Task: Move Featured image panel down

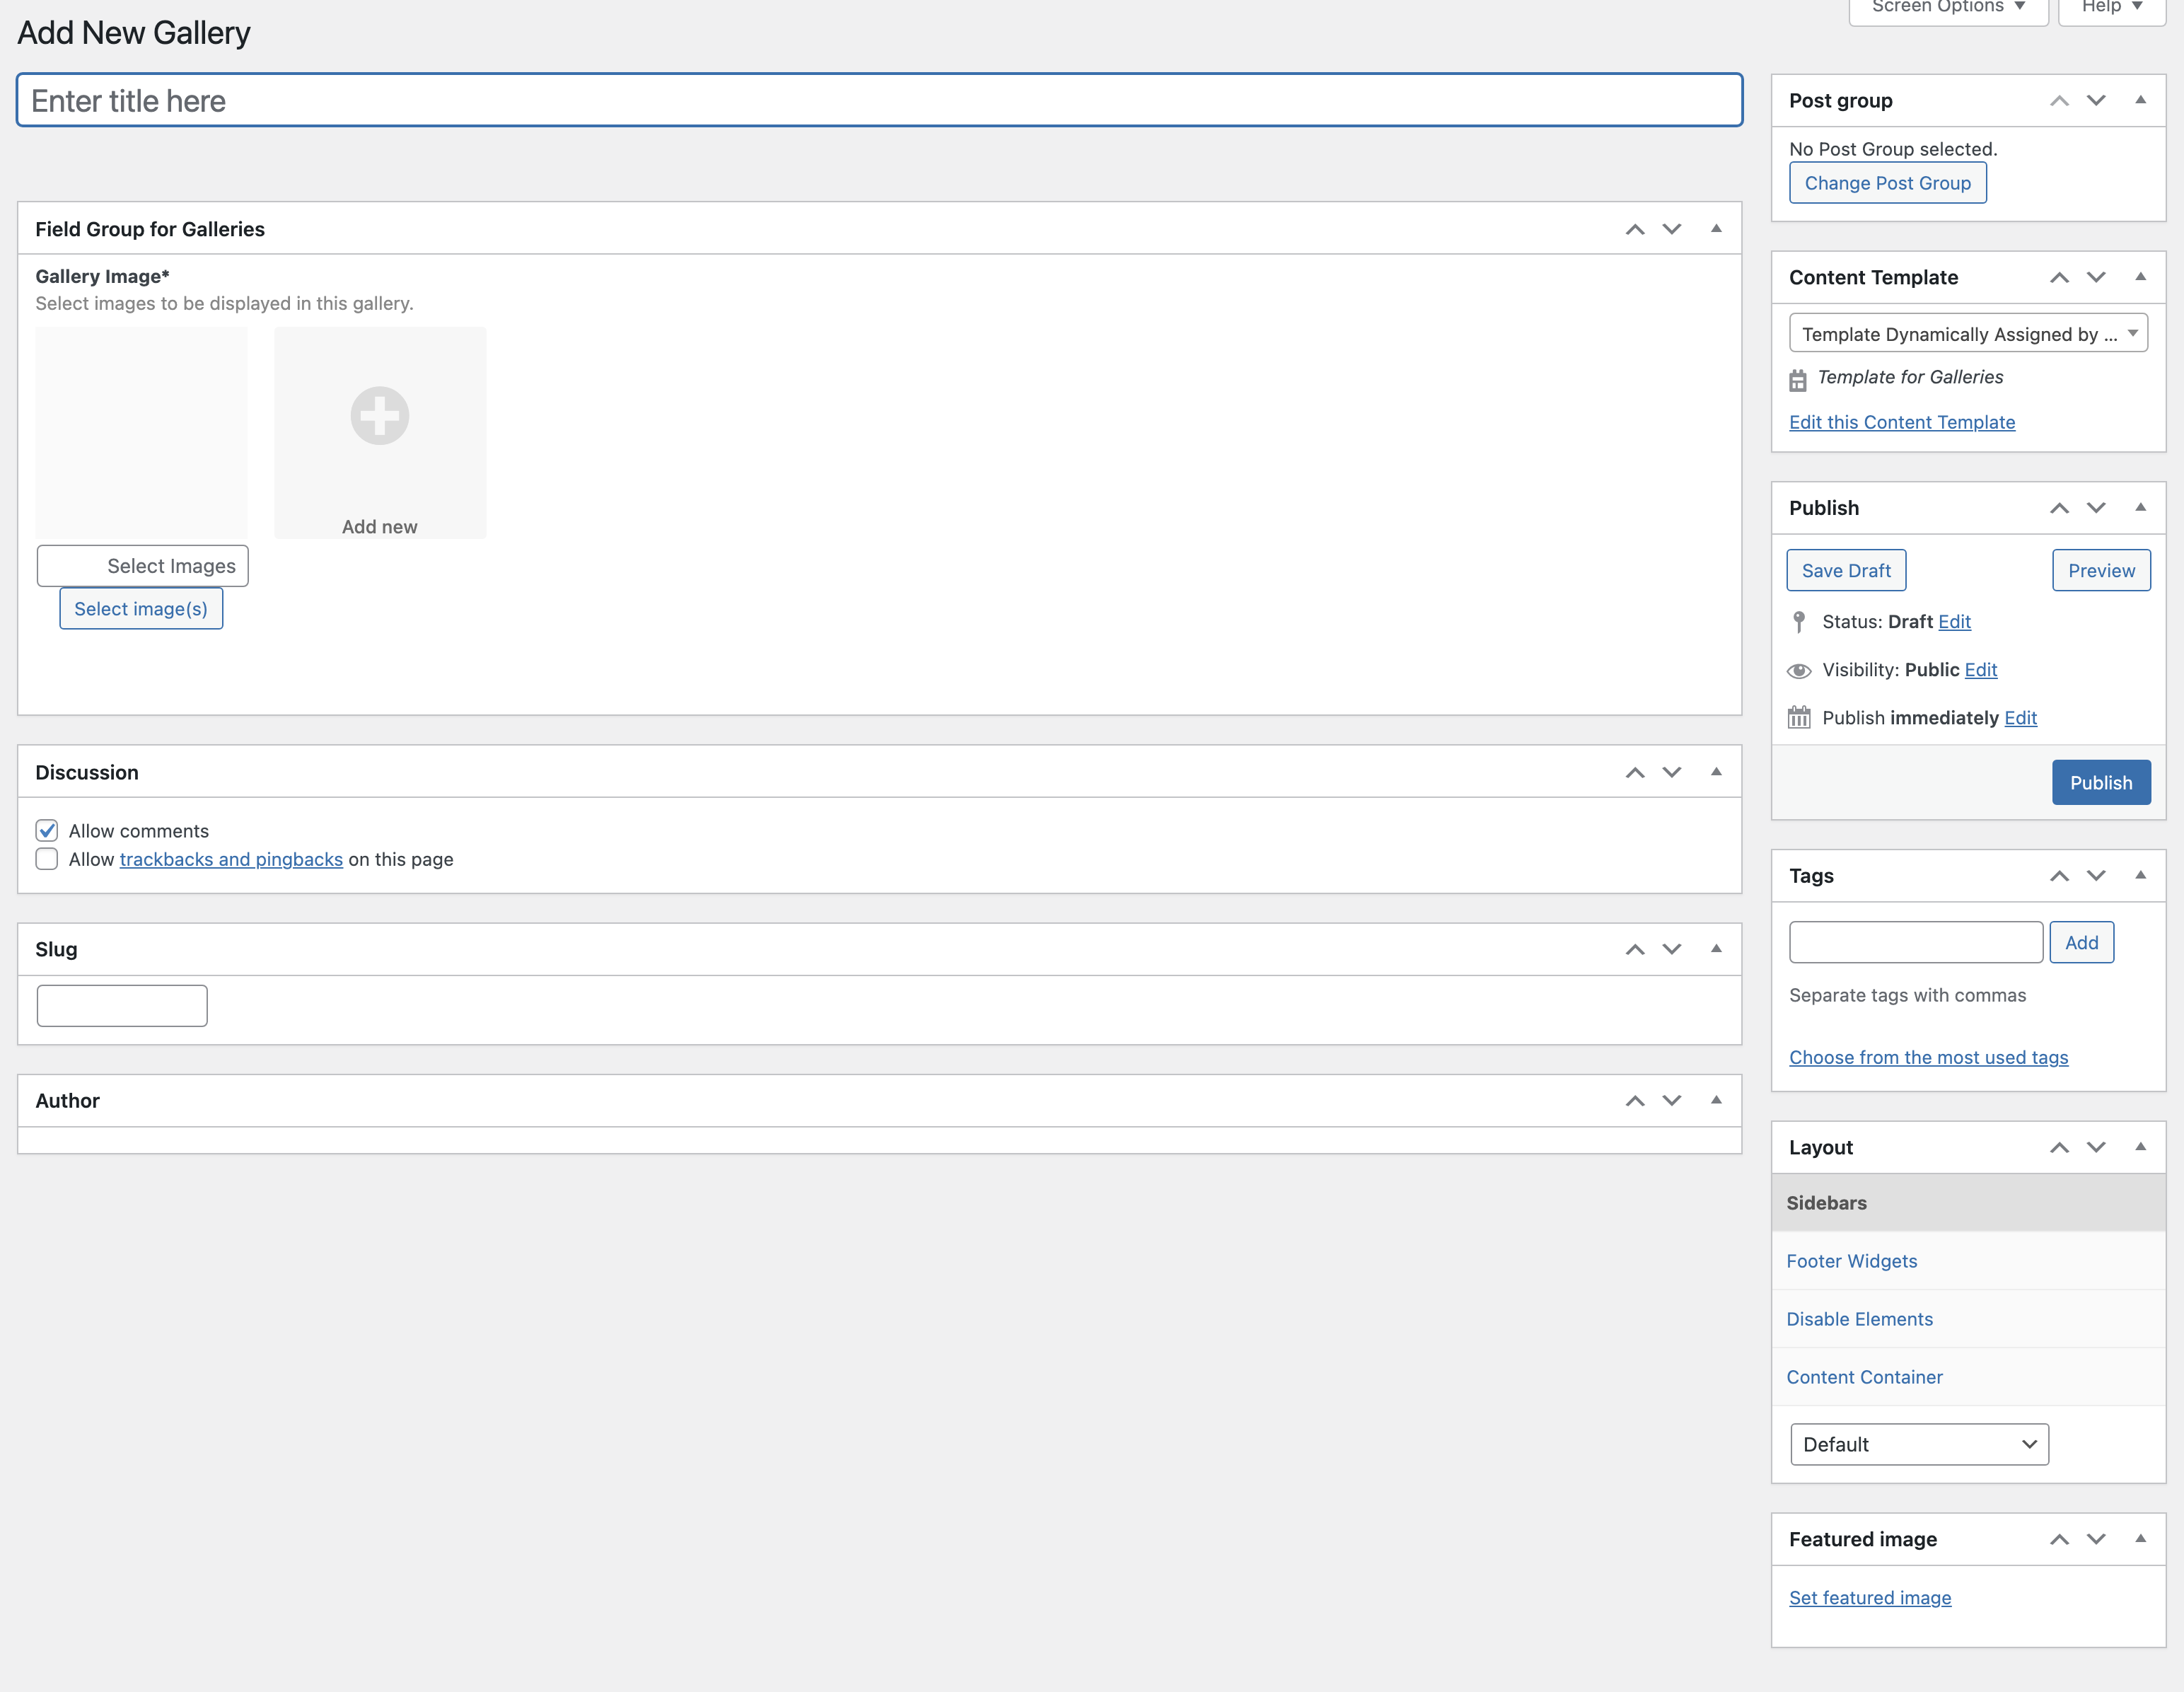Action: (2096, 1539)
